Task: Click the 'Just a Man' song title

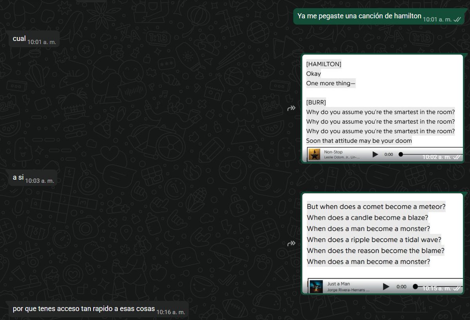Action: click(339, 284)
